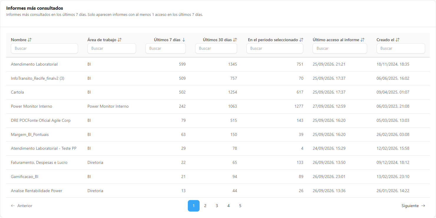Toggle Últimos 7 días descending sort arrow
436x218 pixels.
pyautogui.click(x=184, y=40)
